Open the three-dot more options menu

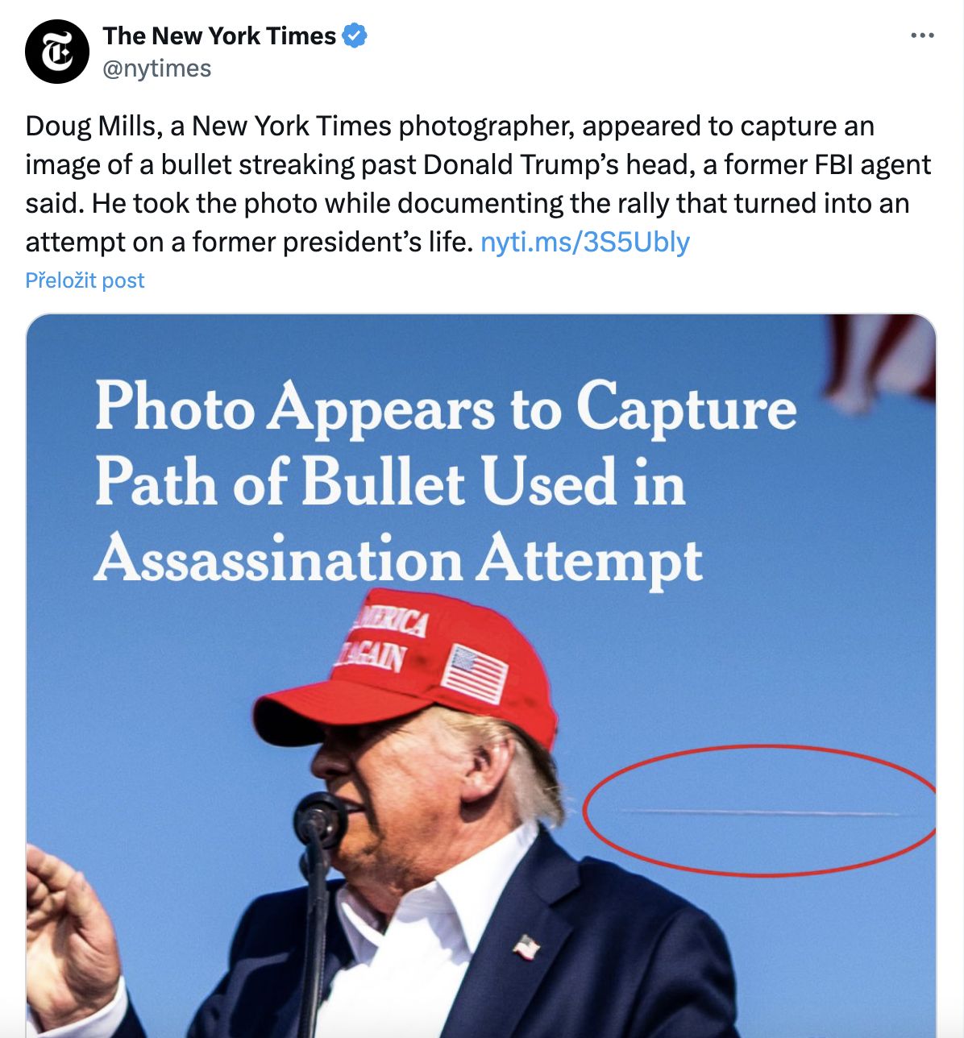click(x=922, y=35)
